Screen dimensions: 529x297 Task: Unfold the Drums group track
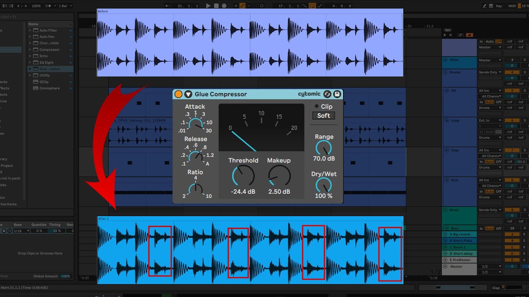446,72
